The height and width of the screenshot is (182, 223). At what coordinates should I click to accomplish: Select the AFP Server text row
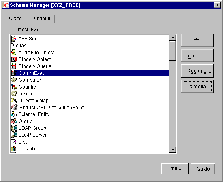click(x=31, y=38)
